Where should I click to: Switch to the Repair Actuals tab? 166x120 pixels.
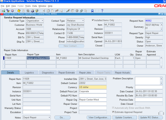(122, 72)
